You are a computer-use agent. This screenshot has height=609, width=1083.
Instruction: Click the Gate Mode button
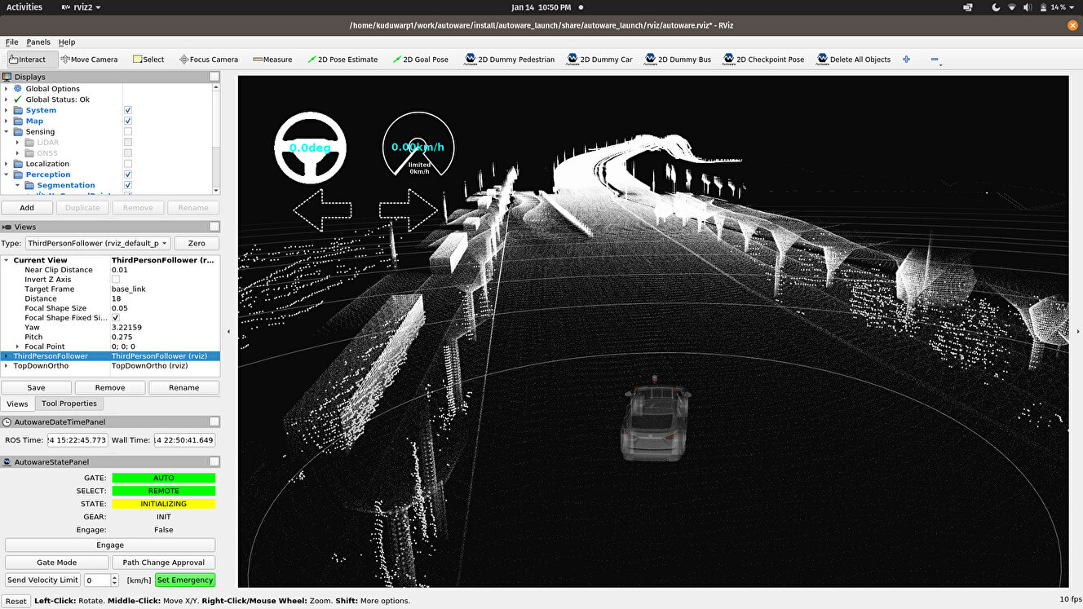tap(57, 563)
